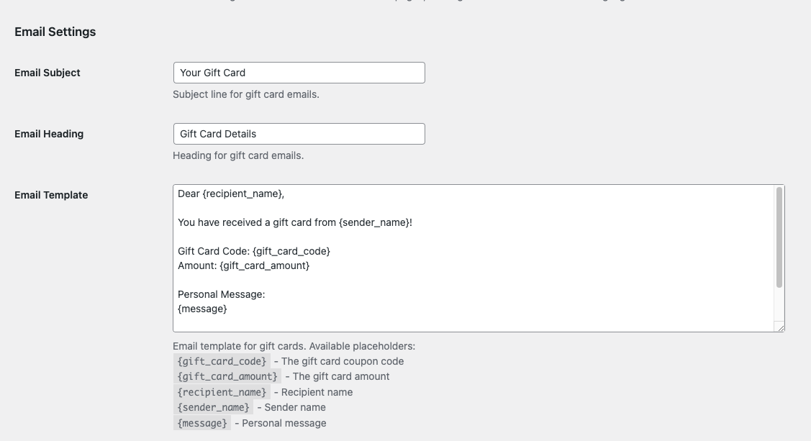Click the {sender_name} placeholder tag in the help list
Screen dimensions: 811x441
(213, 407)
